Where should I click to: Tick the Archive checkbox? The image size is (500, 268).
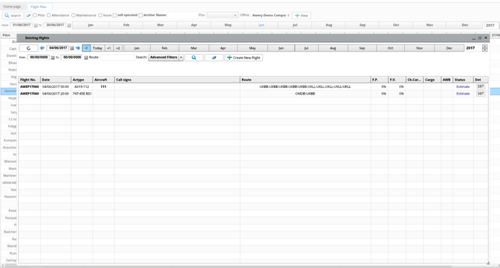point(141,15)
